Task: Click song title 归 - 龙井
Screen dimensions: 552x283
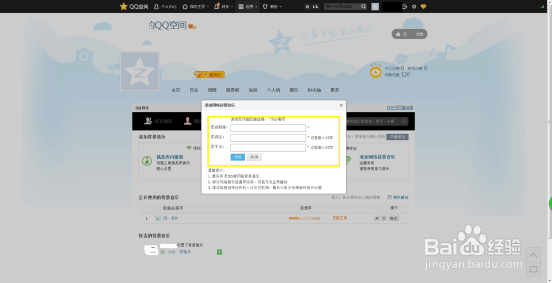Action: 171,218
